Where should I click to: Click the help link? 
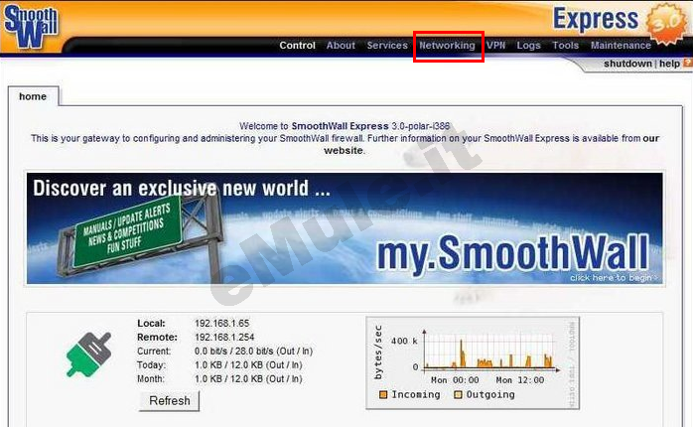point(669,64)
